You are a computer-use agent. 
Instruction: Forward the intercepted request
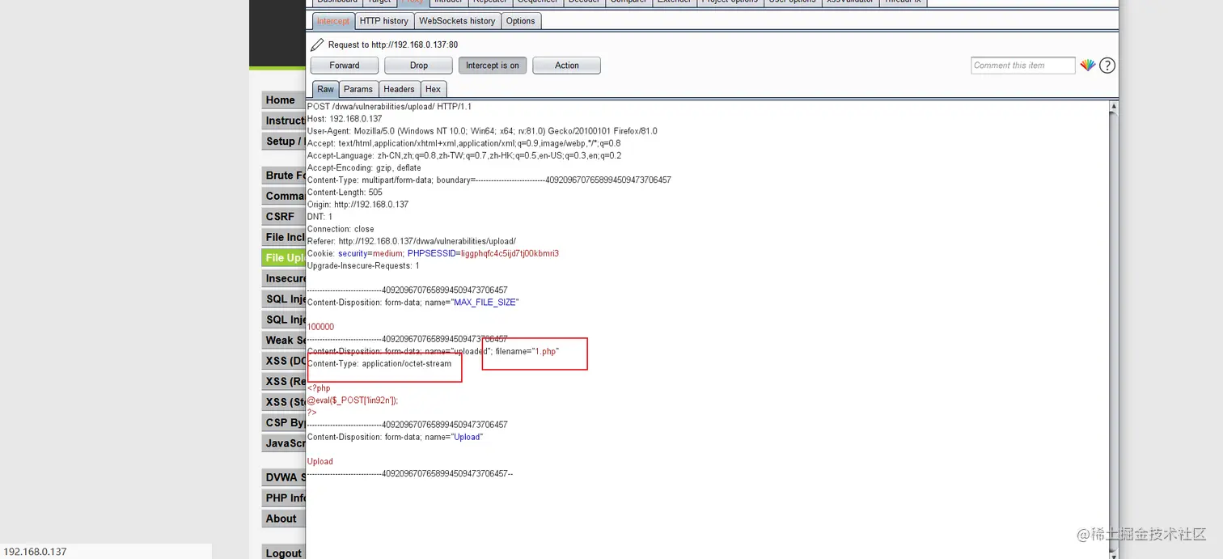click(345, 66)
